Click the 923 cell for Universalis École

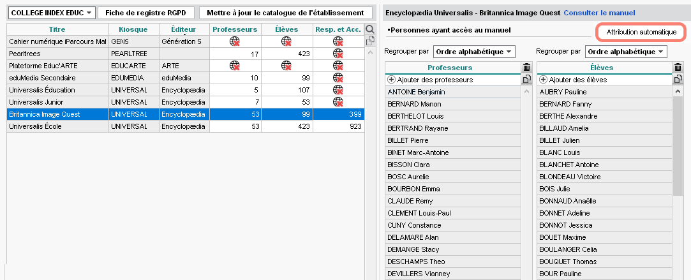(338, 126)
